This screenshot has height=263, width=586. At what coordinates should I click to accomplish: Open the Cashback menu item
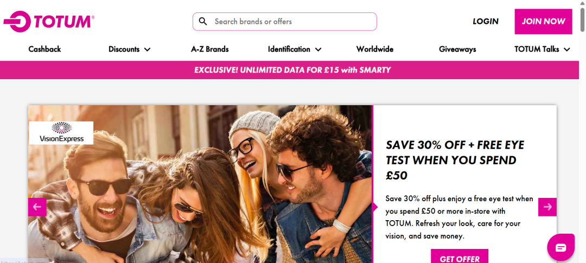[45, 49]
